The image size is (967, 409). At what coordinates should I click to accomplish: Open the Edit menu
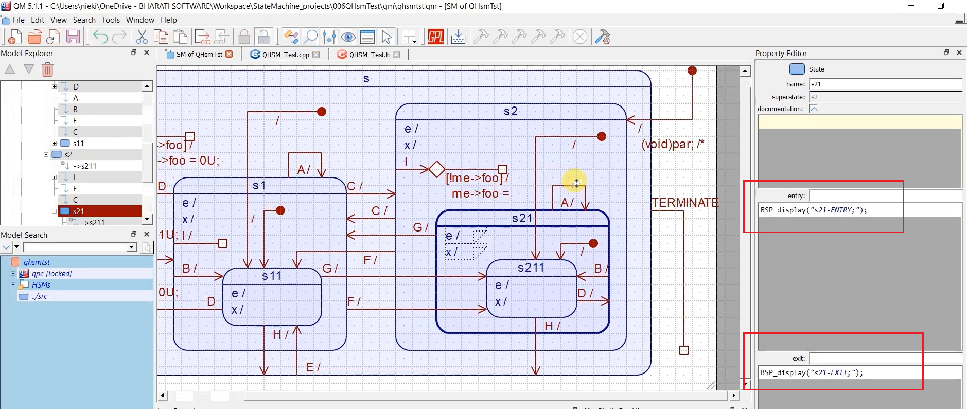click(38, 20)
